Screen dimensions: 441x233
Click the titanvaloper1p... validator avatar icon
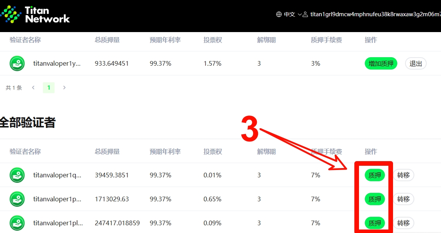coord(17,199)
